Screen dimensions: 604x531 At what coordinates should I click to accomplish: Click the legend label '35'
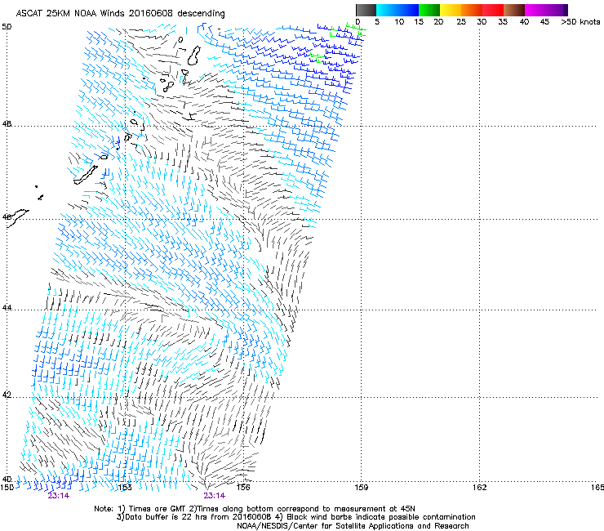point(503,22)
